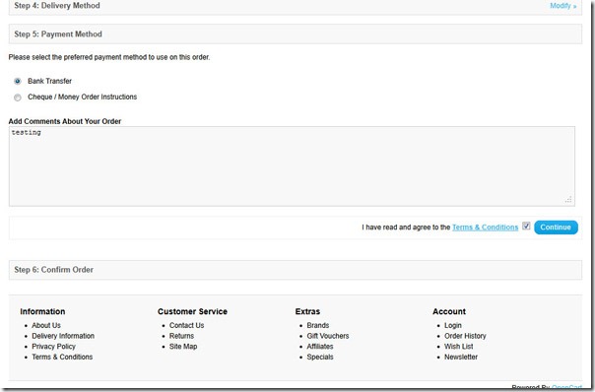Open Contact Us under Customer Service
This screenshot has height=392, width=595.
(187, 325)
